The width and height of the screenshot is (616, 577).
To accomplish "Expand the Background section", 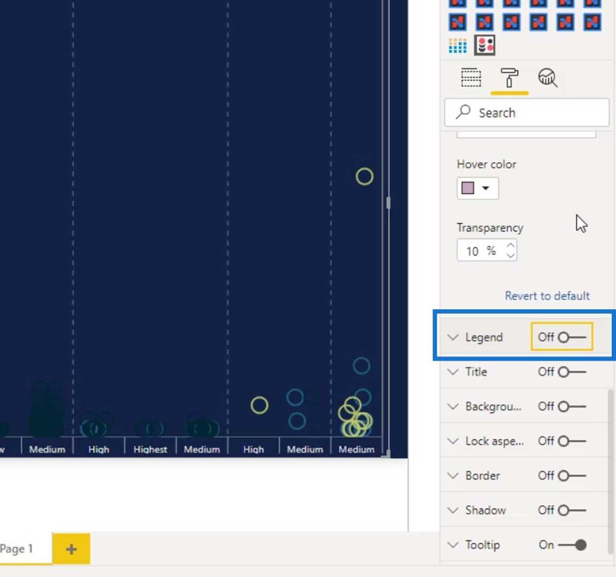I will click(452, 406).
